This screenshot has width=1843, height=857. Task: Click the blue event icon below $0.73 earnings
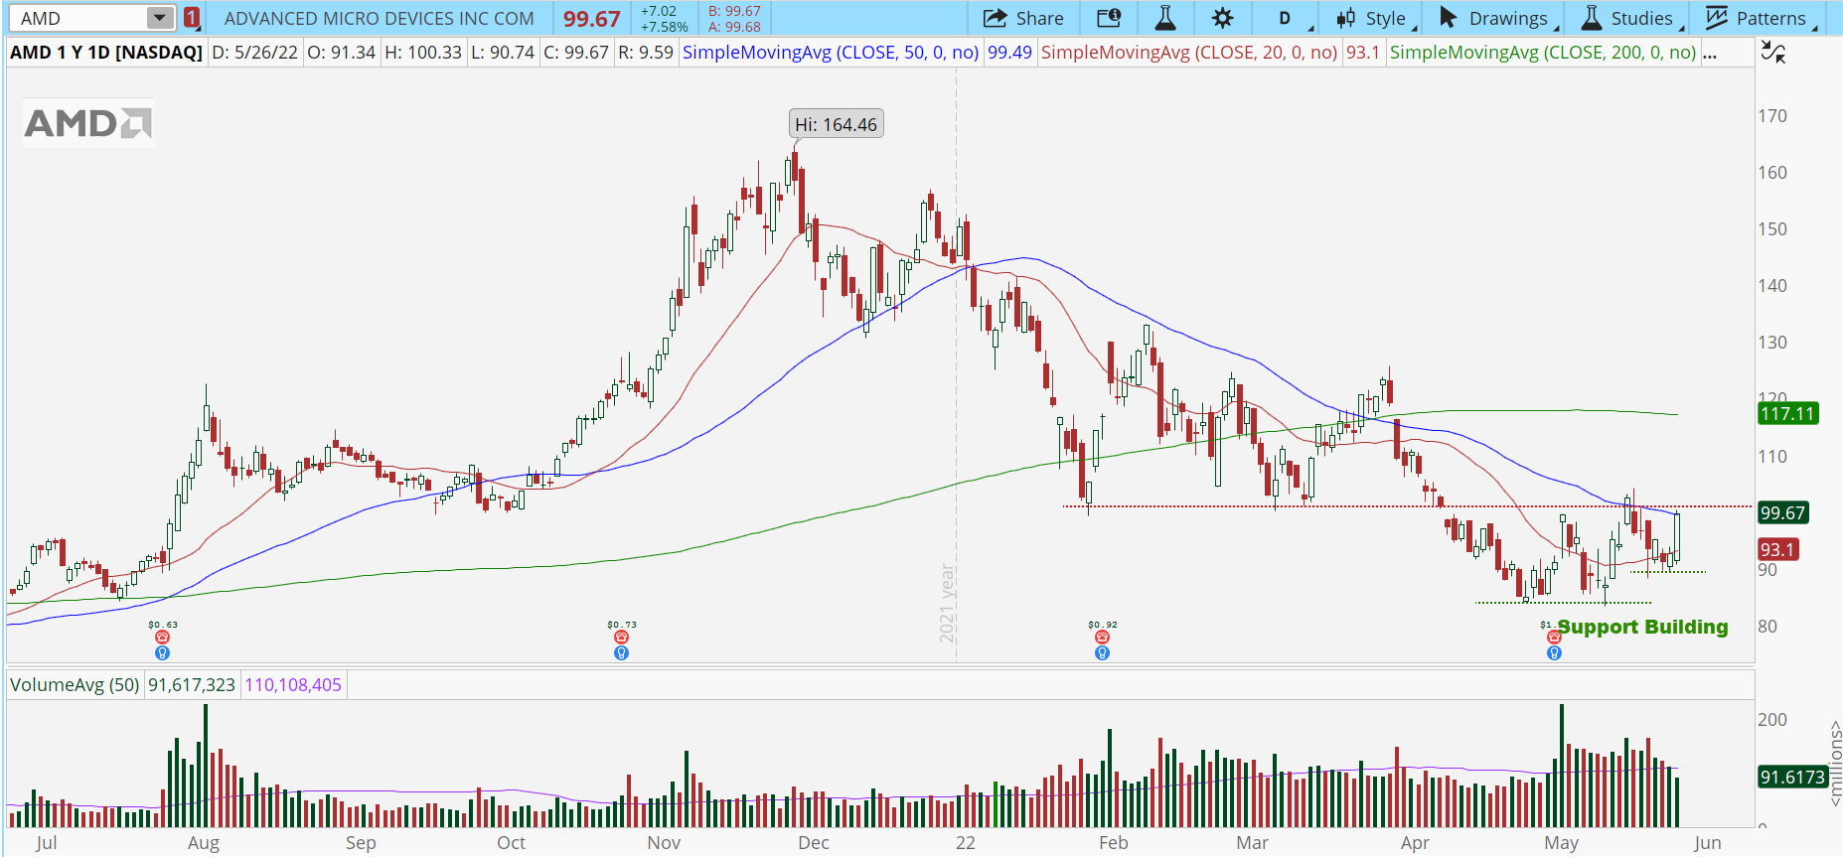622,652
